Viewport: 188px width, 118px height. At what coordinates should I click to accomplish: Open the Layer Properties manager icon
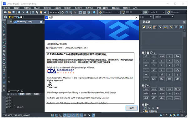point(5,17)
